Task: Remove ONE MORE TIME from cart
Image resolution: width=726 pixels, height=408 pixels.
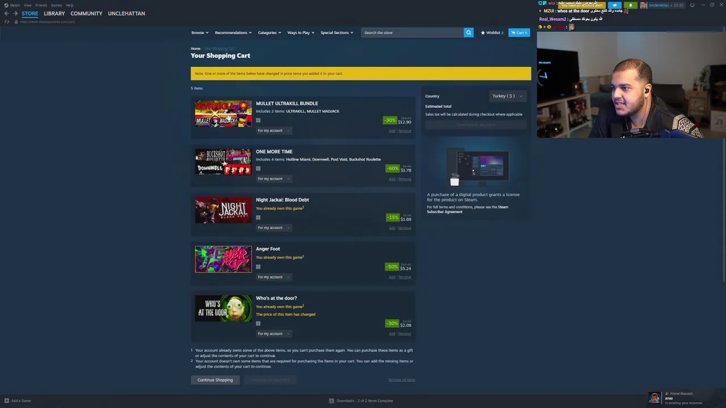Action: point(405,179)
